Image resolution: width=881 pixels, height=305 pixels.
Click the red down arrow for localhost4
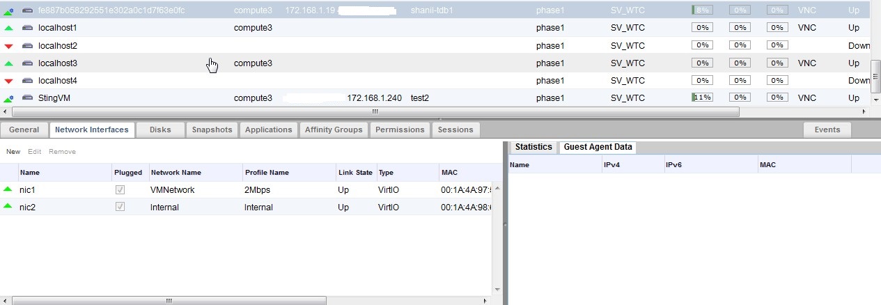click(x=8, y=81)
